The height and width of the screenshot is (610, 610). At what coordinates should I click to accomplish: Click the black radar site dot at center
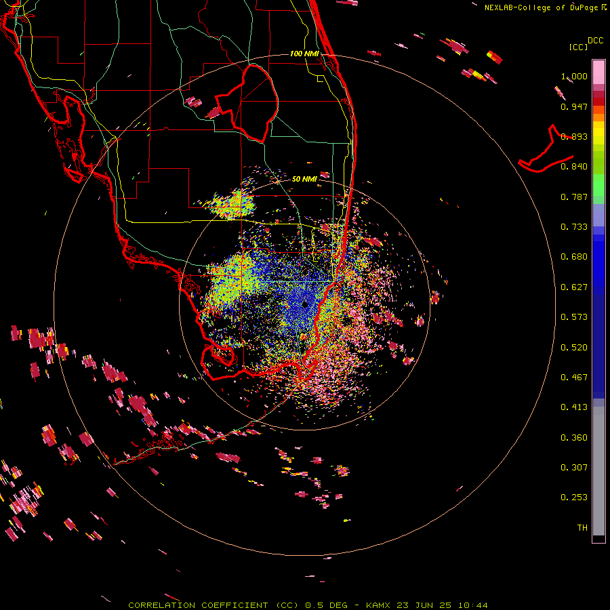pos(304,304)
